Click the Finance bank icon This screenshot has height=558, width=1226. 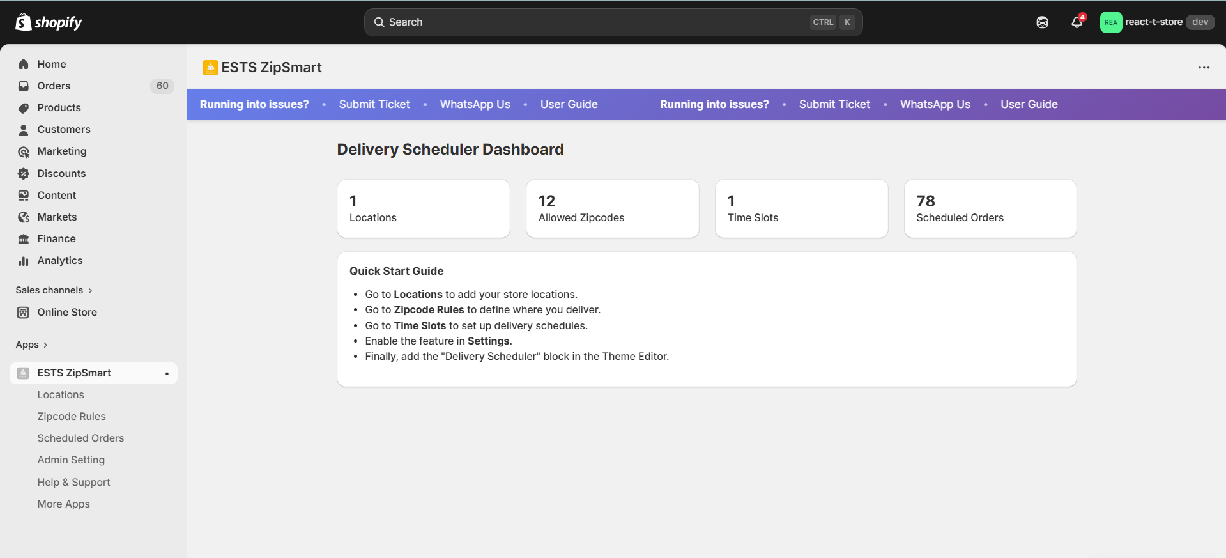click(24, 239)
